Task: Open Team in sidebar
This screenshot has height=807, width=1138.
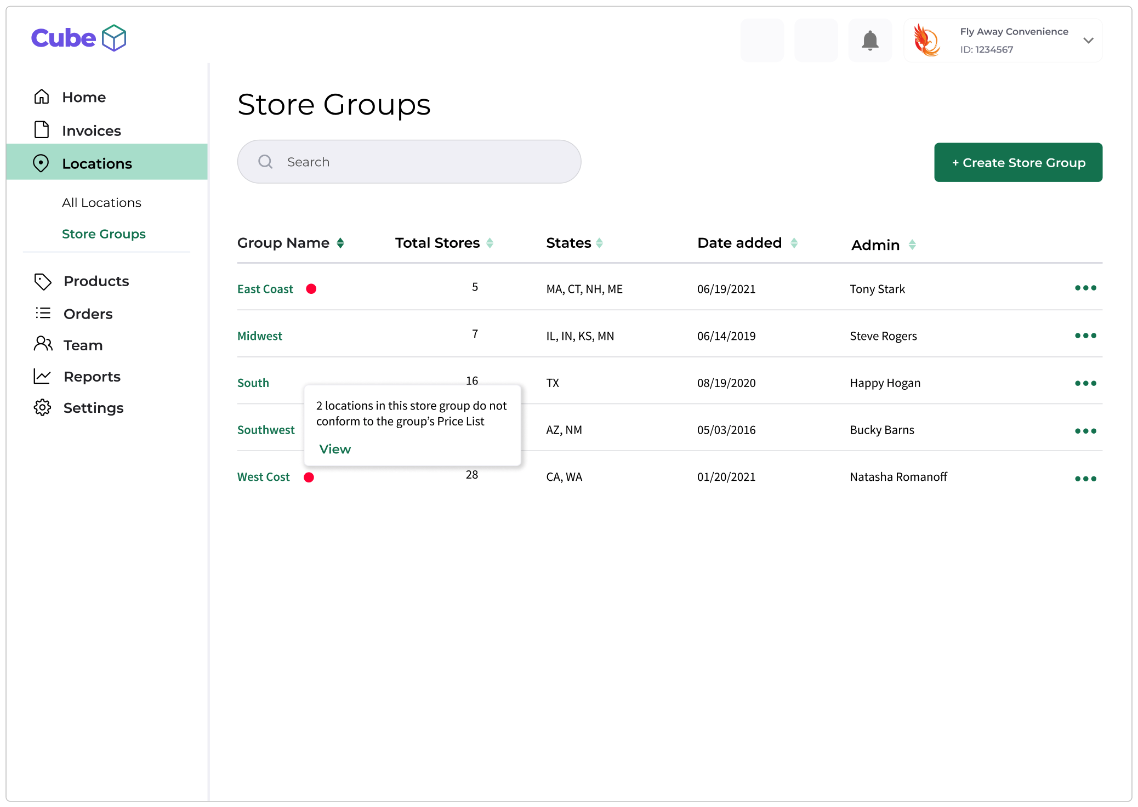Action: (x=83, y=345)
